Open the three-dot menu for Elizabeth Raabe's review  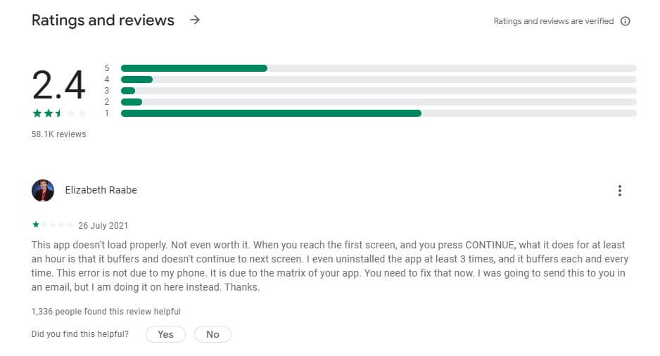point(619,191)
